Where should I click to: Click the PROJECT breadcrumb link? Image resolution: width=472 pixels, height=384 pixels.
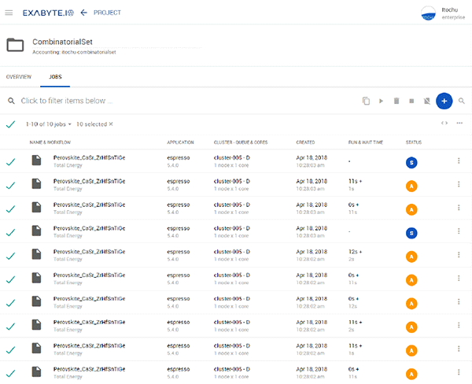click(x=107, y=13)
